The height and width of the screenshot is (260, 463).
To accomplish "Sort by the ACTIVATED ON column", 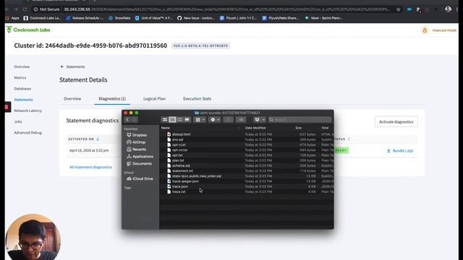I will 83,139.
